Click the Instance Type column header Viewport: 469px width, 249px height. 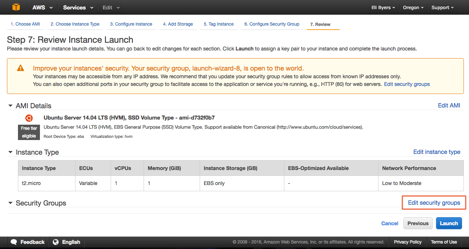(x=47, y=168)
